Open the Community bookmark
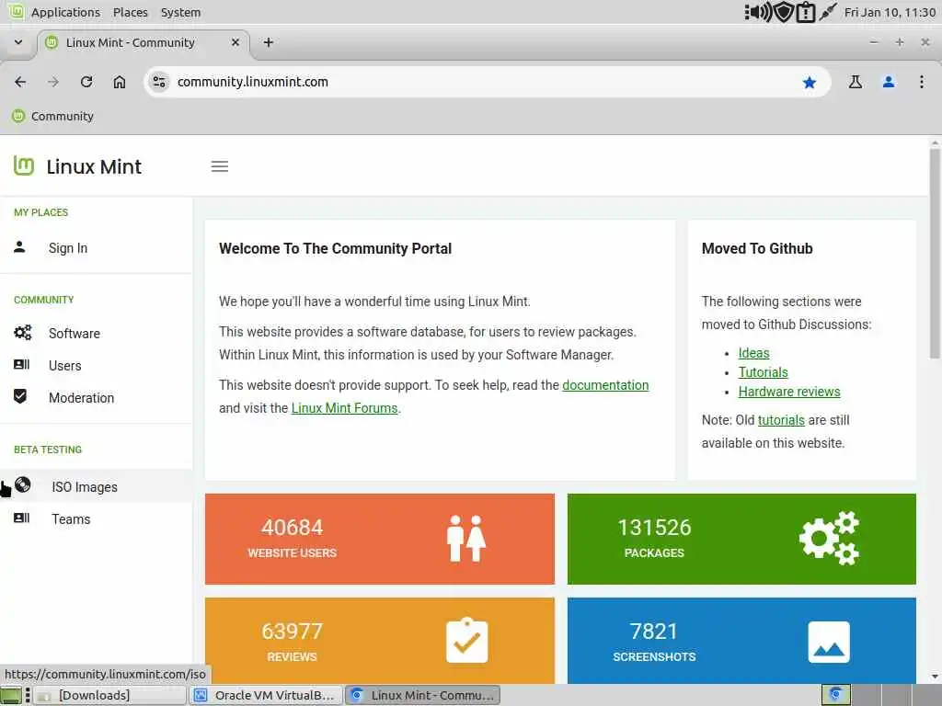Image resolution: width=942 pixels, height=706 pixels. 52,116
